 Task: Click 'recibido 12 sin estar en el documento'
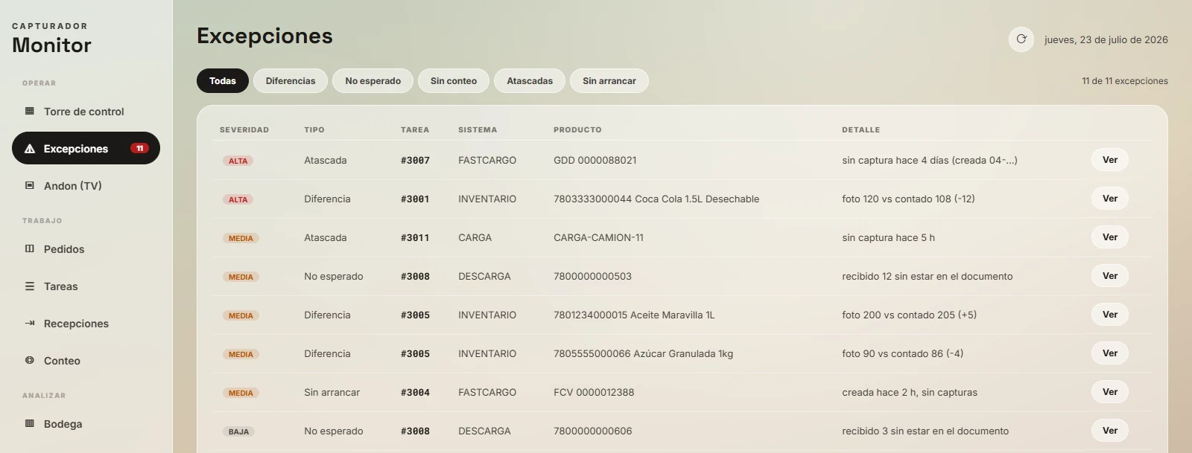(928, 276)
